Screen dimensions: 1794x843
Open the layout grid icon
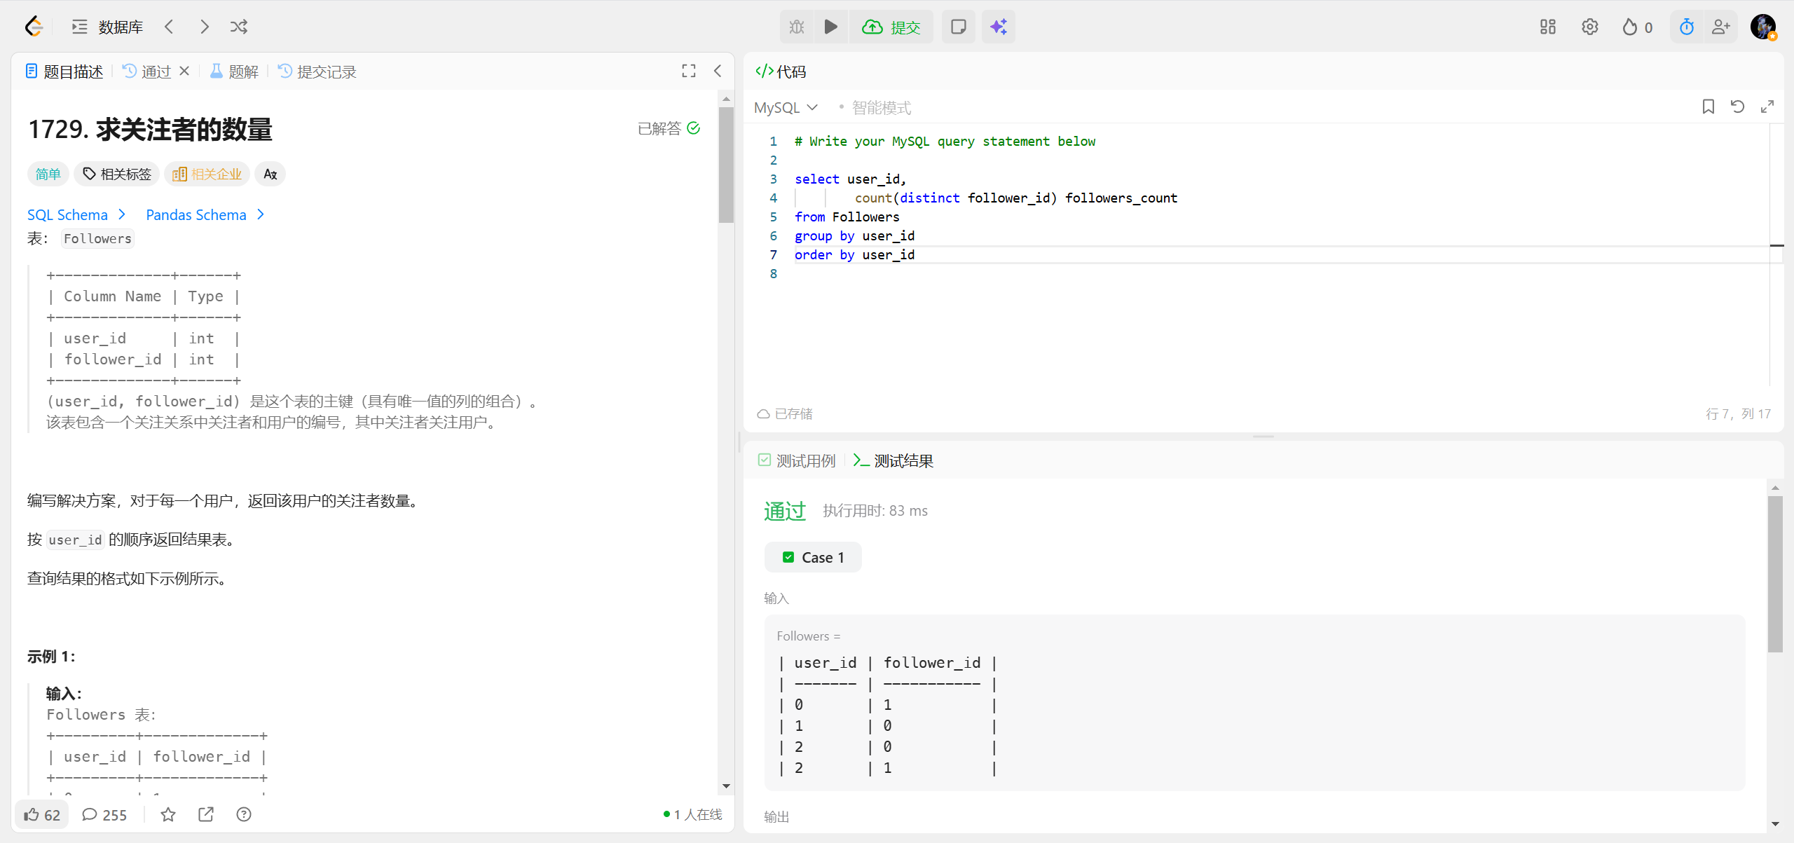(1547, 27)
